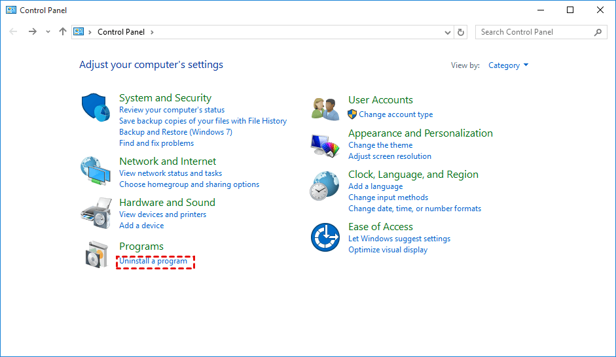Open Choose homegroup and sharing options
616x357 pixels.
click(189, 184)
